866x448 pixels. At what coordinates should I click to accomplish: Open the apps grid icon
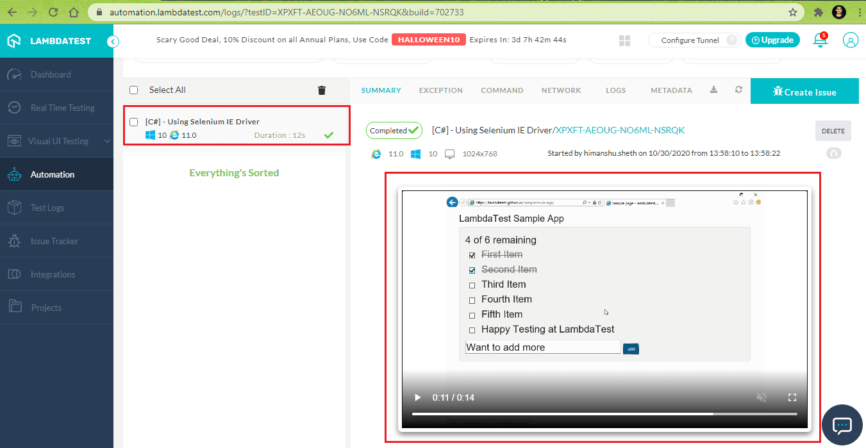625,41
